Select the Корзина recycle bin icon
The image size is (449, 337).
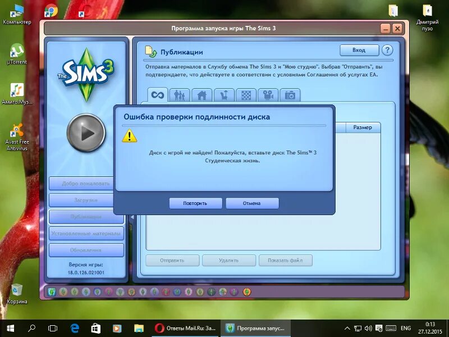[x=17, y=293]
